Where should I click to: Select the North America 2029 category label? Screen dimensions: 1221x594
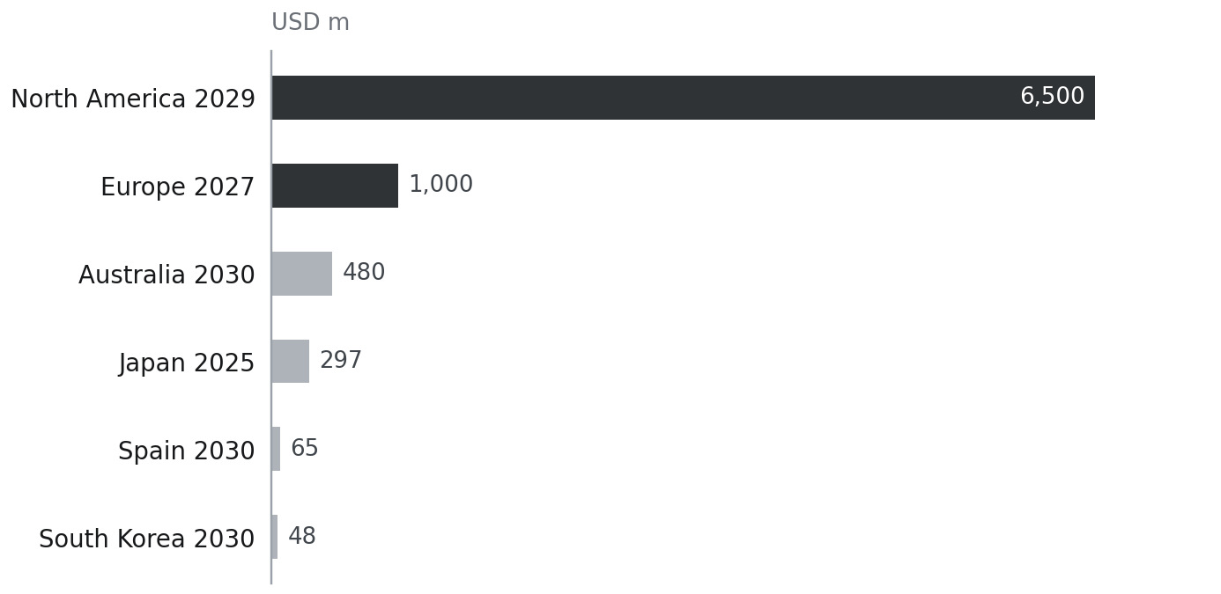coord(133,99)
